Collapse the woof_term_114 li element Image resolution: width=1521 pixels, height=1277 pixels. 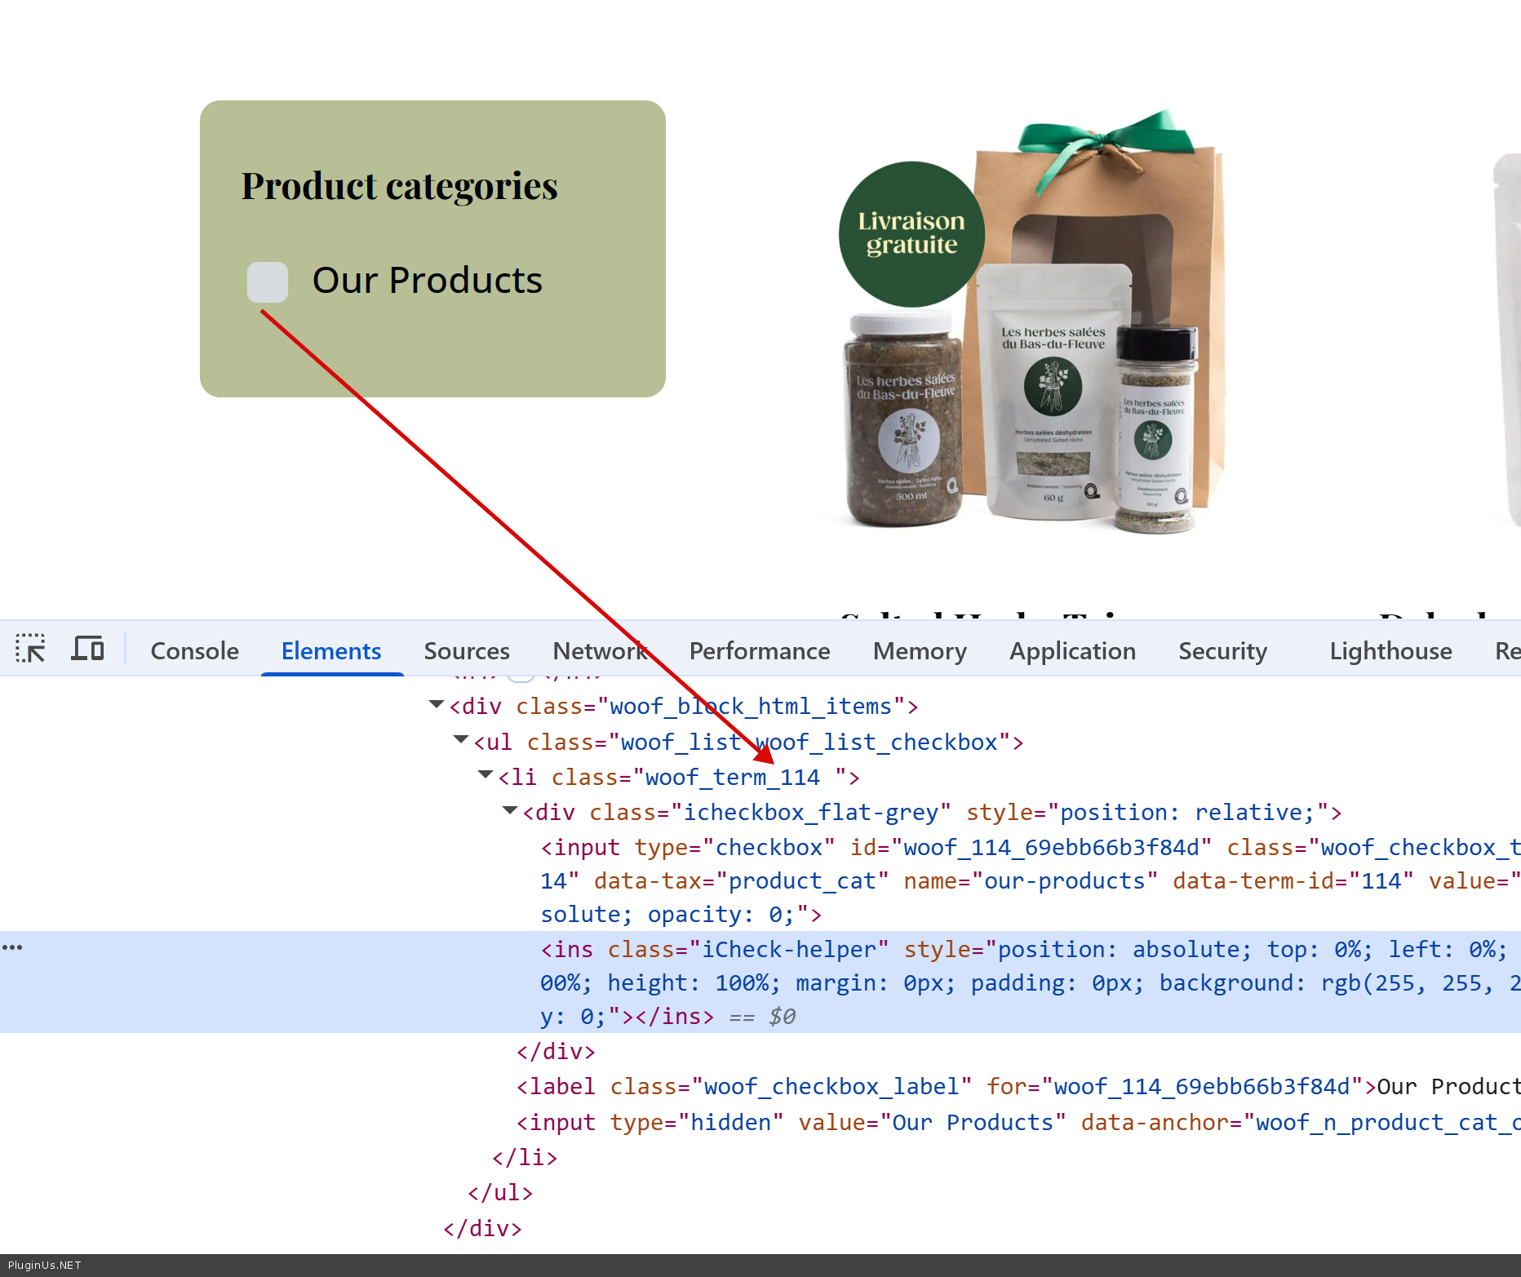point(486,776)
